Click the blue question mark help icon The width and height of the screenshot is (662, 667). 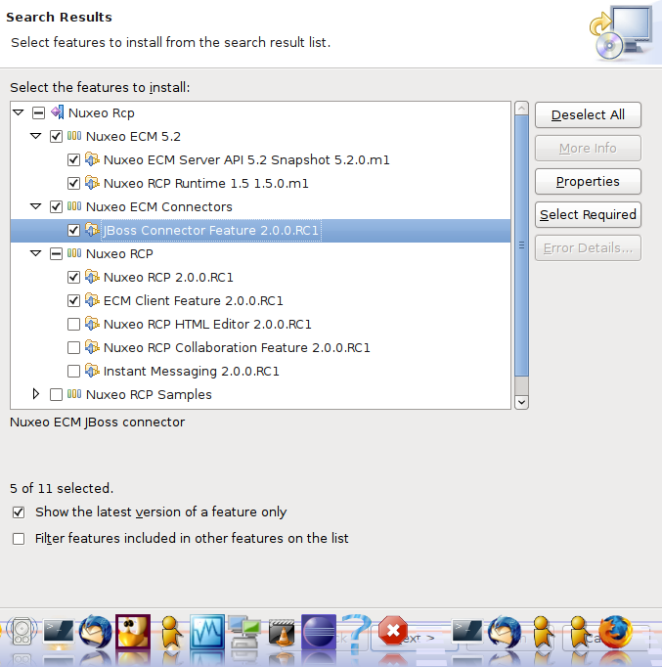(x=356, y=633)
